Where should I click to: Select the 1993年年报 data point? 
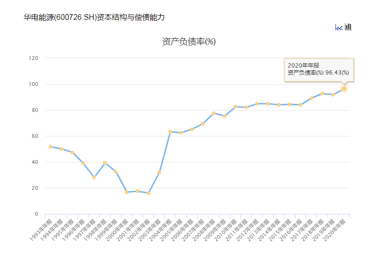pos(51,147)
